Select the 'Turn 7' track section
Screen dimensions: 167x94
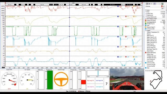[56, 5]
